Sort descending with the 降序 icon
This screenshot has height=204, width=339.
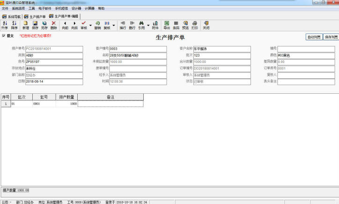click(x=14, y=25)
